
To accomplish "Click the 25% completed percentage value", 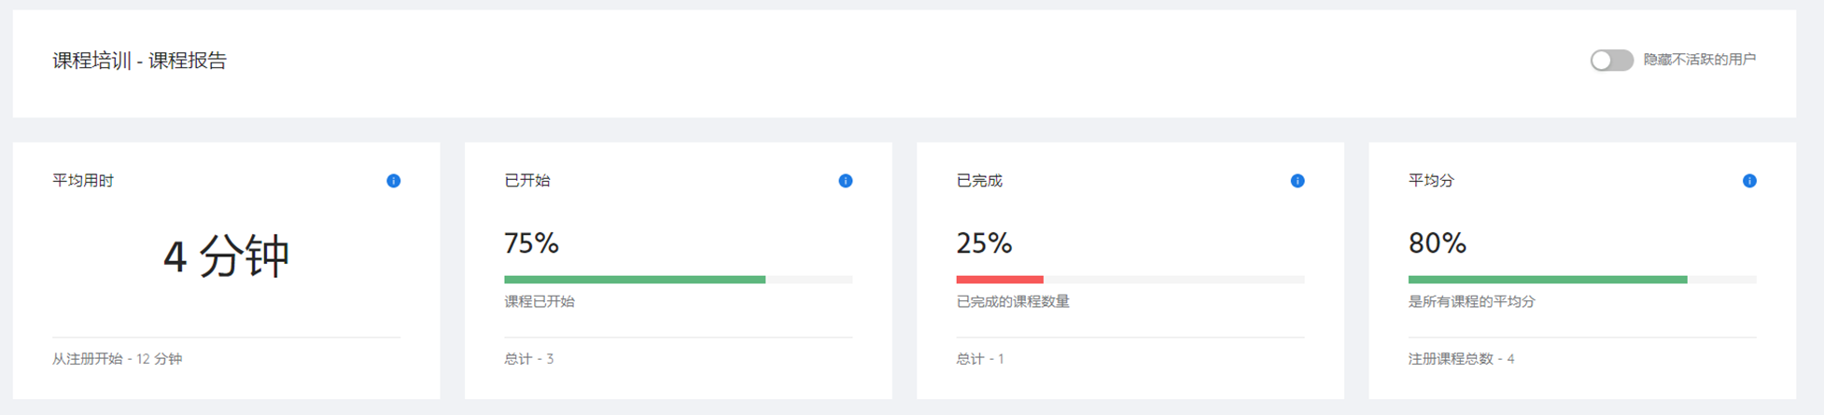I will click(984, 243).
